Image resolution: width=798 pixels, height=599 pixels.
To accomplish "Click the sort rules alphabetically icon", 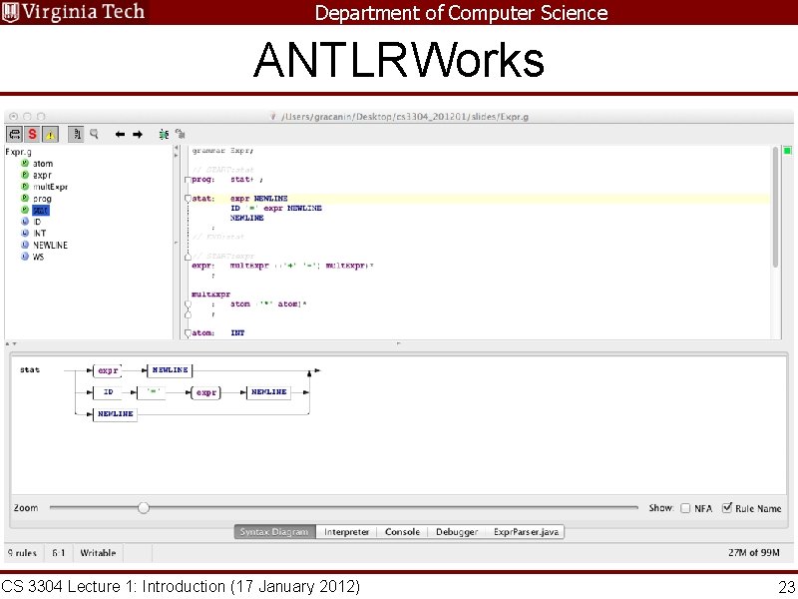I will (x=77, y=135).
